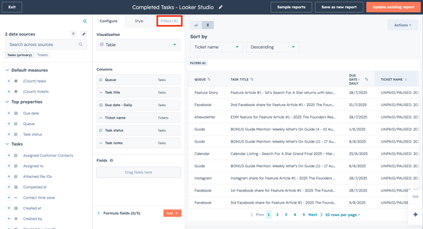This screenshot has width=423, height=229.
Task: Select the Tickets source tab
Action: 42,55
